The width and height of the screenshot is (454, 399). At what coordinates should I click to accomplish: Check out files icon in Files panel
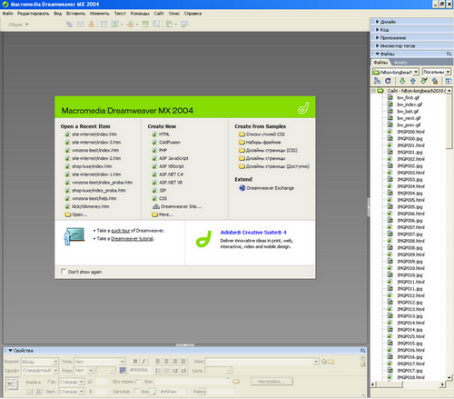pos(424,81)
